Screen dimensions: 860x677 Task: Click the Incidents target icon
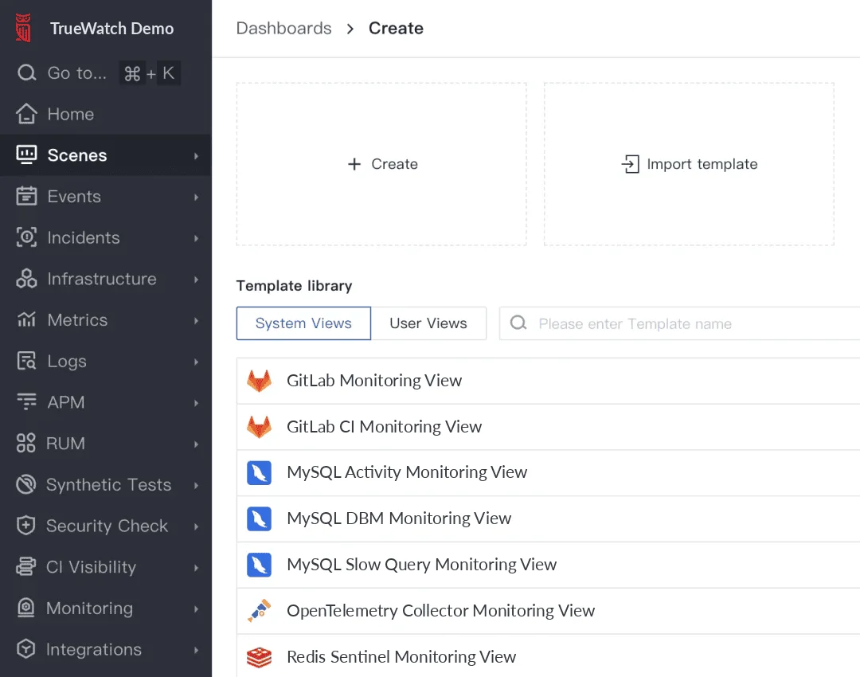click(26, 237)
